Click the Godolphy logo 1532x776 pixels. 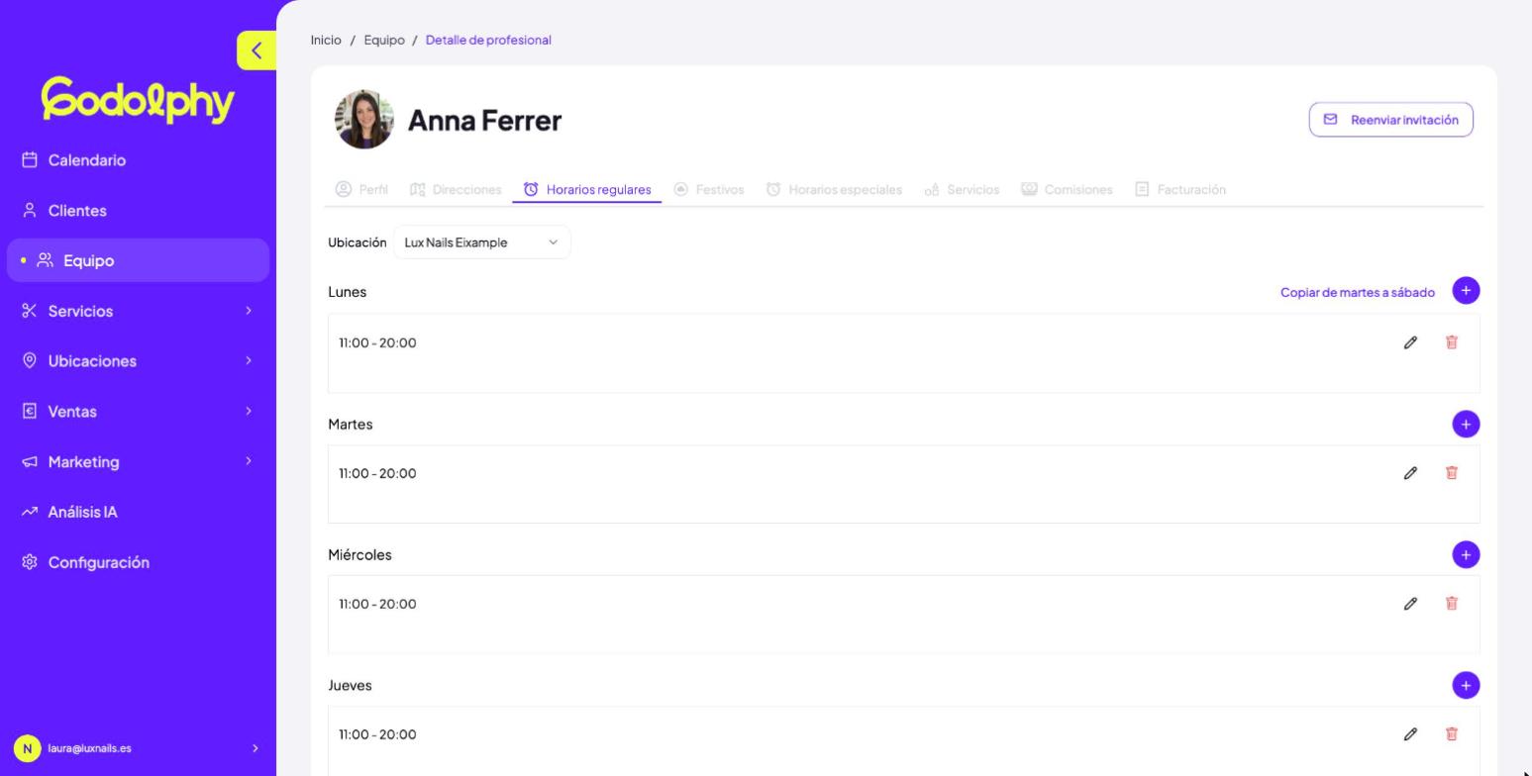138,100
